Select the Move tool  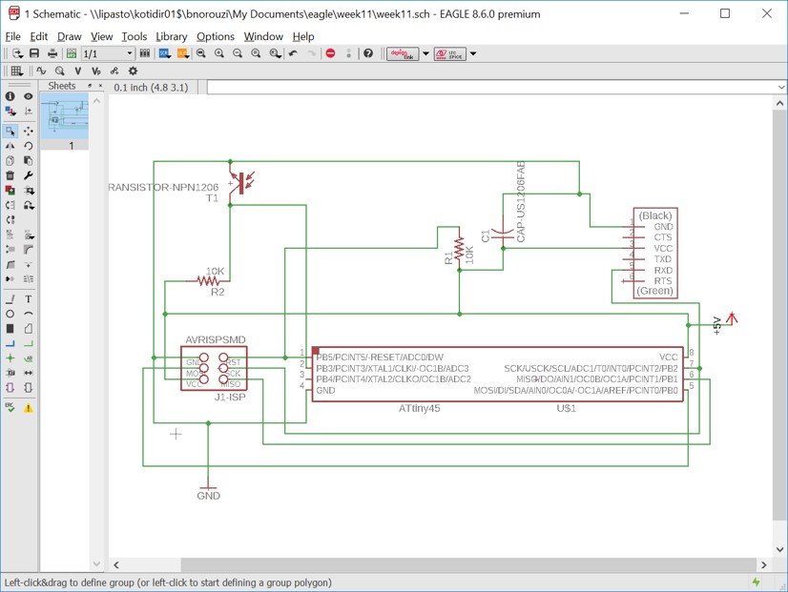point(29,131)
